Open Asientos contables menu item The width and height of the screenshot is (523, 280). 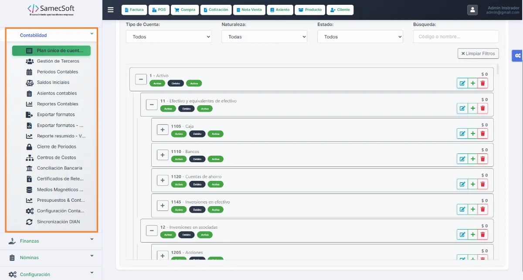click(x=51, y=93)
